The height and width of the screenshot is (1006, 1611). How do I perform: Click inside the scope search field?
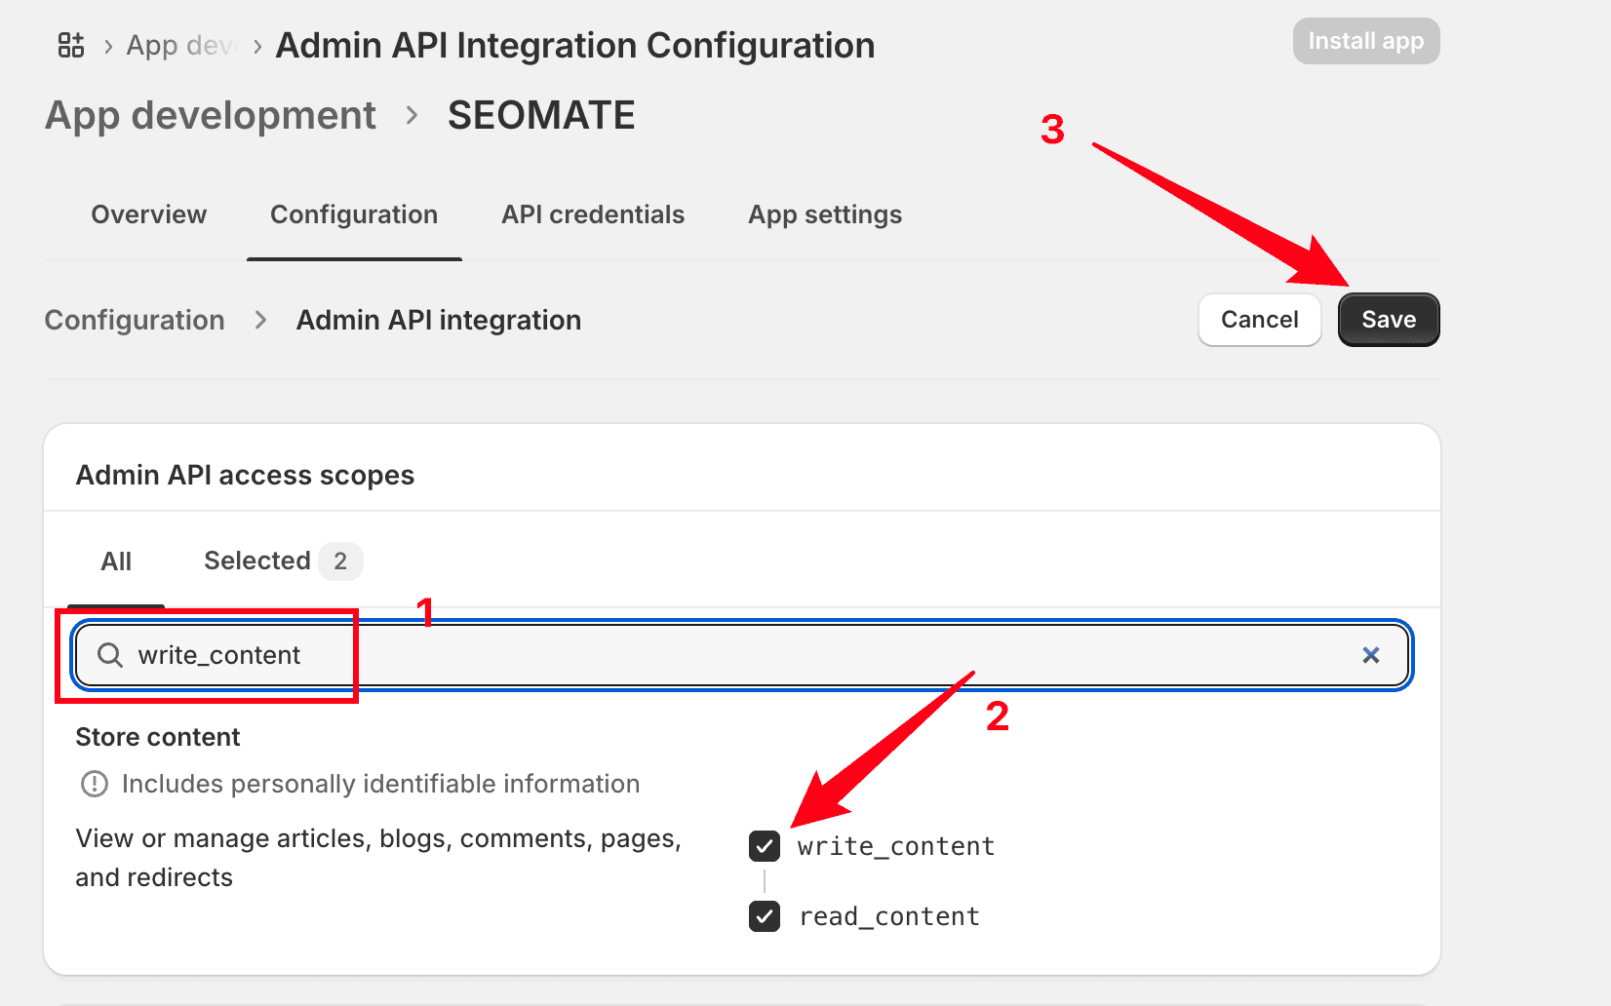click(x=585, y=655)
